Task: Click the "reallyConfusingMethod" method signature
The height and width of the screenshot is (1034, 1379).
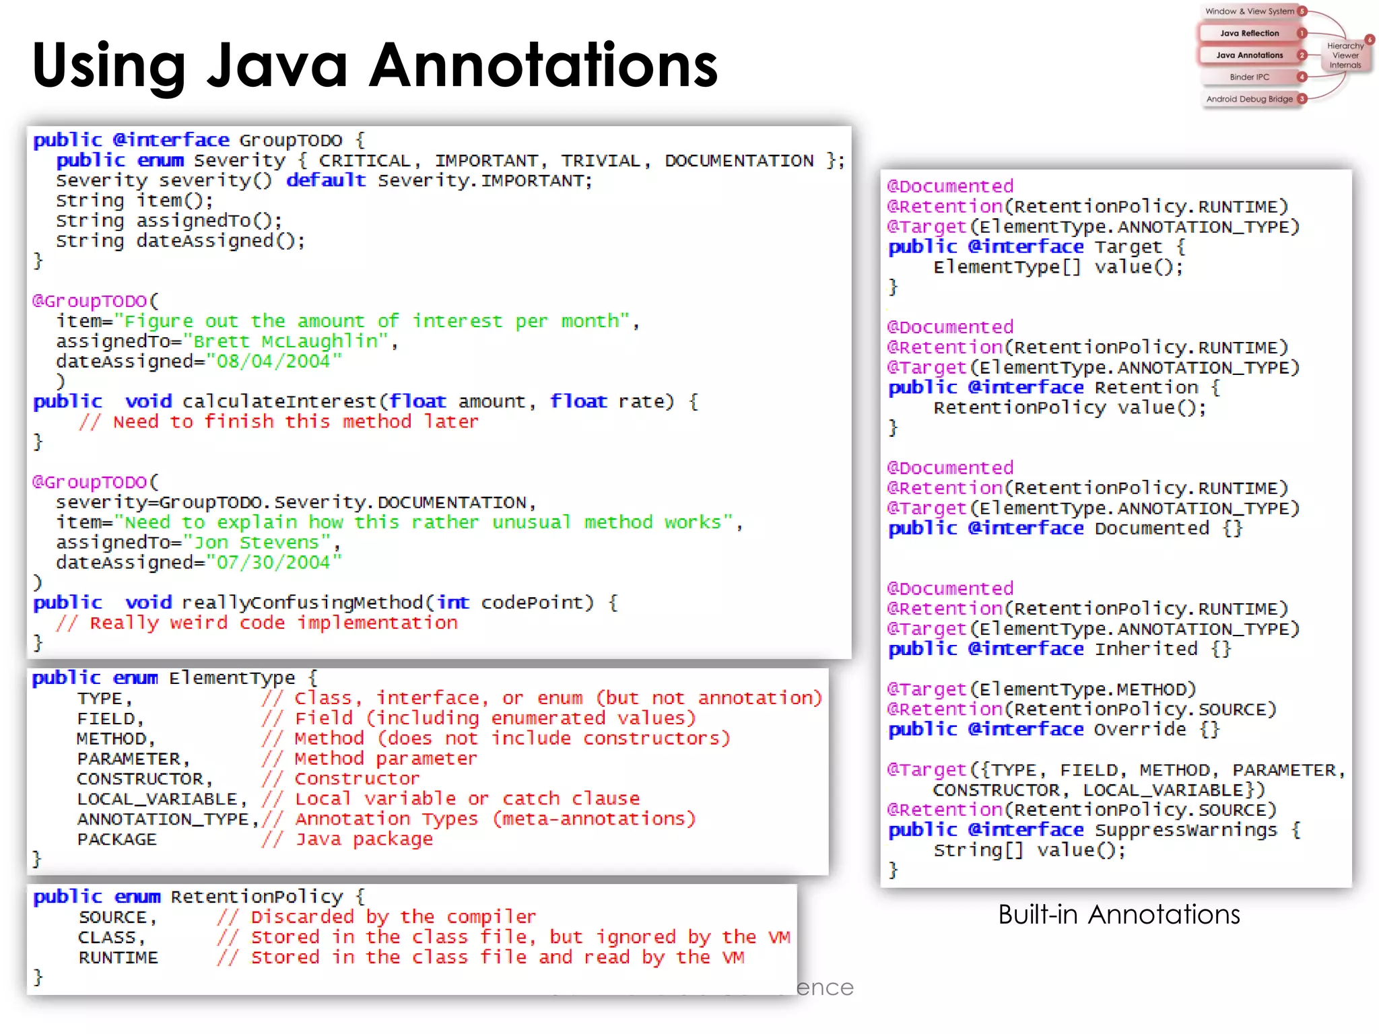Action: [x=325, y=602]
